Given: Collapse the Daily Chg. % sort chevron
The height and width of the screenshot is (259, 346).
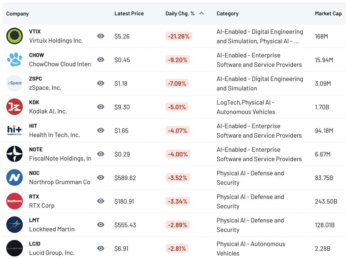Looking at the screenshot, I should click(x=202, y=13).
